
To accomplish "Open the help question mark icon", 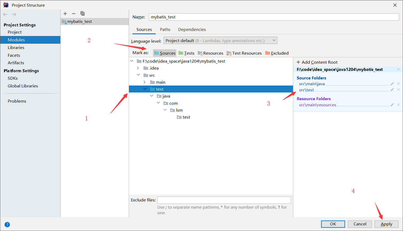I will click(7, 225).
